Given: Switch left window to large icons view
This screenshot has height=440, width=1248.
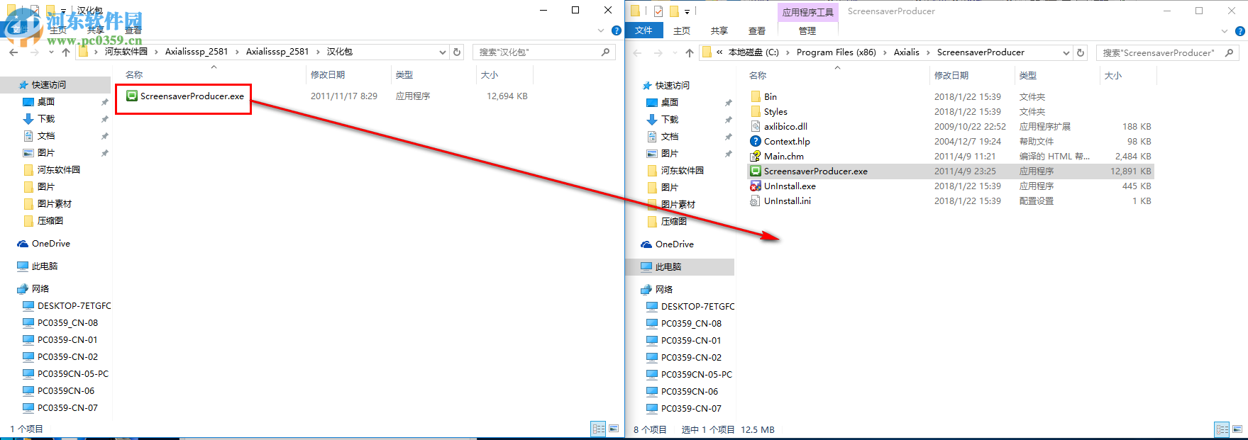Looking at the screenshot, I should pyautogui.click(x=614, y=429).
